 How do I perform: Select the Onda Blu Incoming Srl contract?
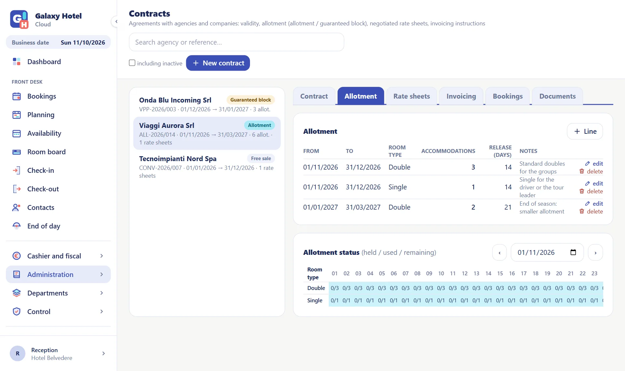(207, 104)
